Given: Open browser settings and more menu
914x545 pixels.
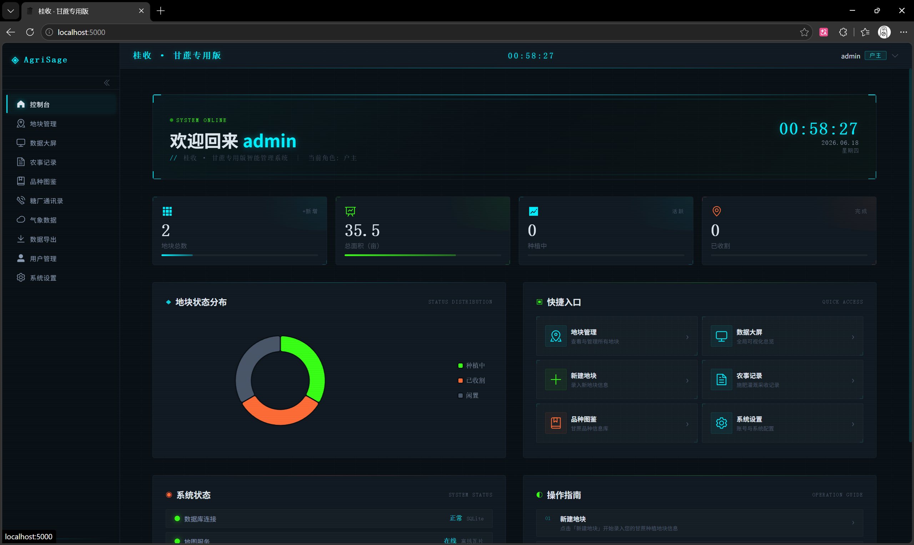Looking at the screenshot, I should [903, 32].
